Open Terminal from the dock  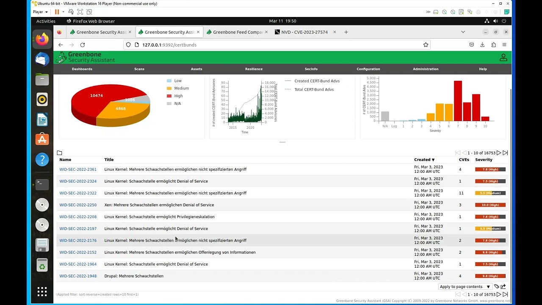pyautogui.click(x=42, y=184)
